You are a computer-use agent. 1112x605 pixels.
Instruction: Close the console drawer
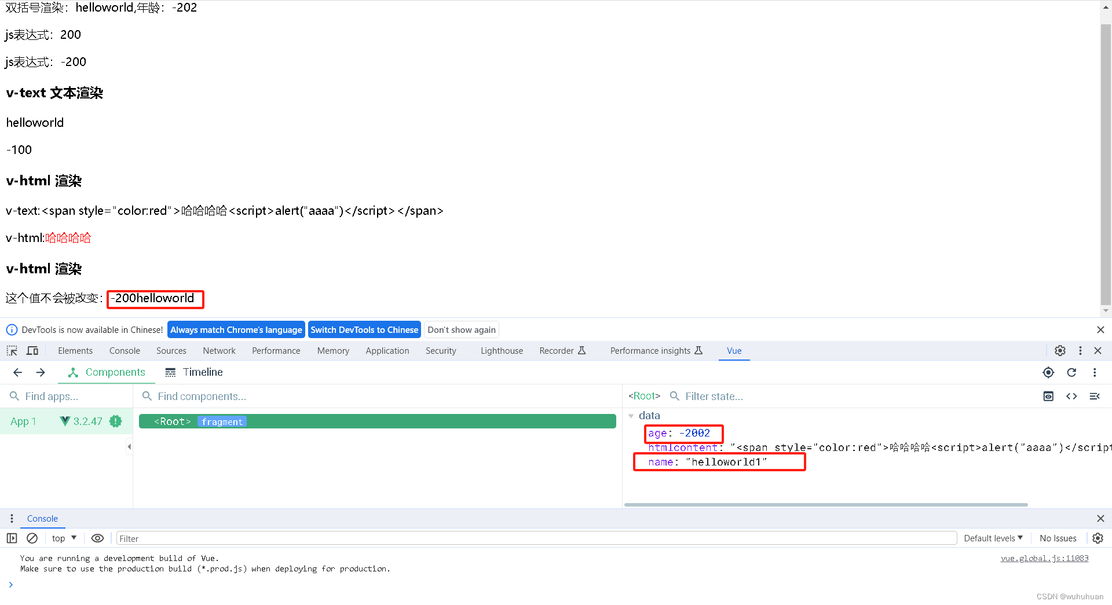tap(1100, 519)
